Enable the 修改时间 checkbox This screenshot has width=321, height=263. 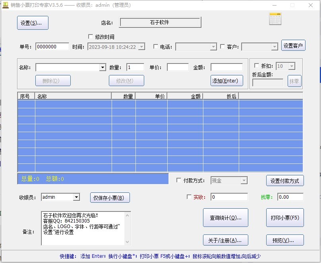click(x=91, y=36)
